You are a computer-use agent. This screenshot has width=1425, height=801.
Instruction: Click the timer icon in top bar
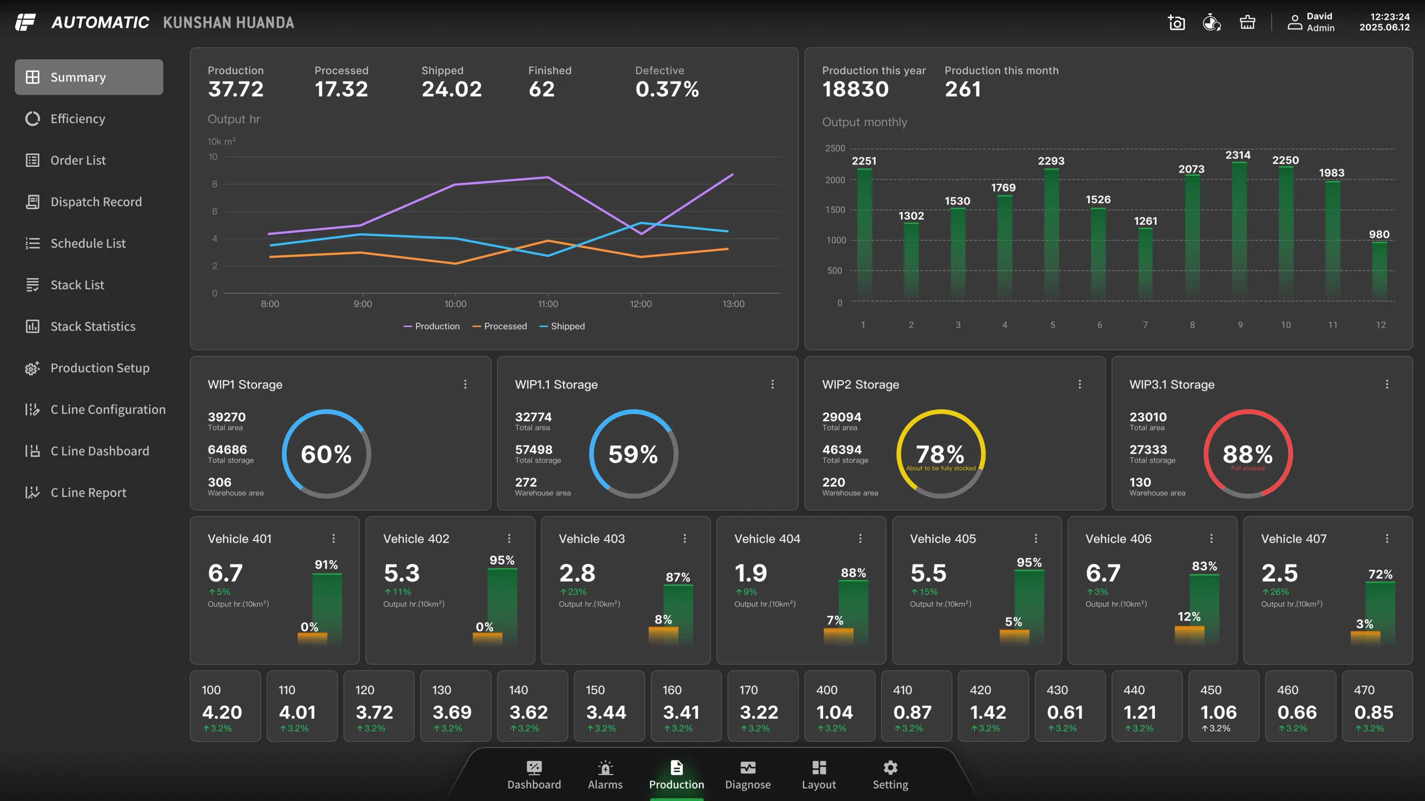pos(1211,23)
